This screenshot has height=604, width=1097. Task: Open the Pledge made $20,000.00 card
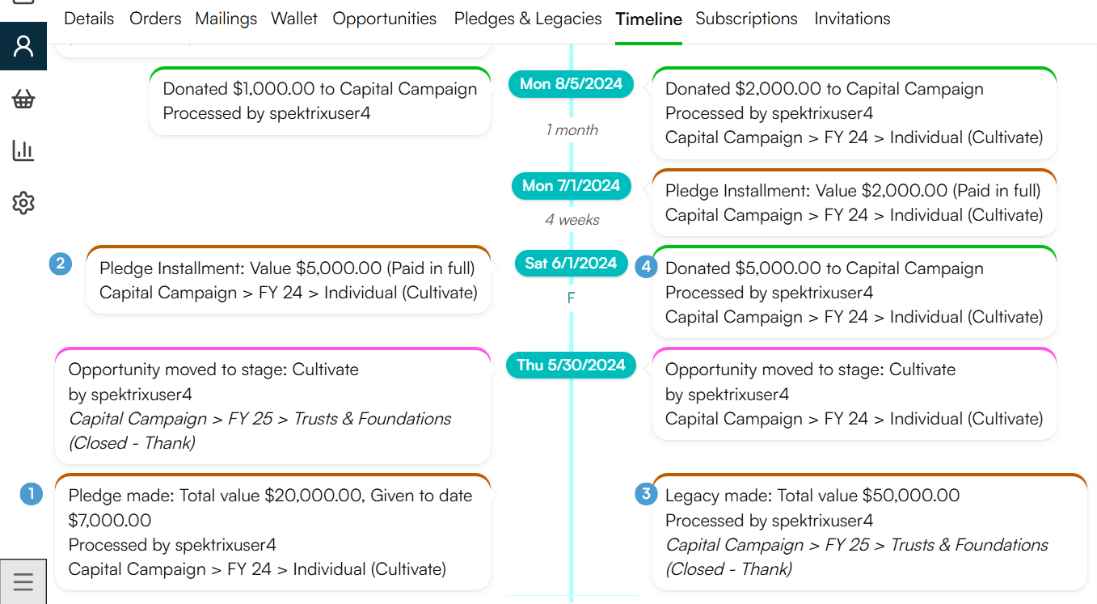(273, 532)
